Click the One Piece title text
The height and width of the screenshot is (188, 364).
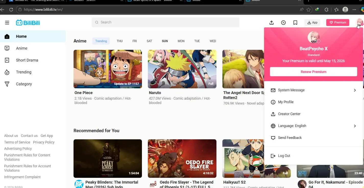point(83,93)
